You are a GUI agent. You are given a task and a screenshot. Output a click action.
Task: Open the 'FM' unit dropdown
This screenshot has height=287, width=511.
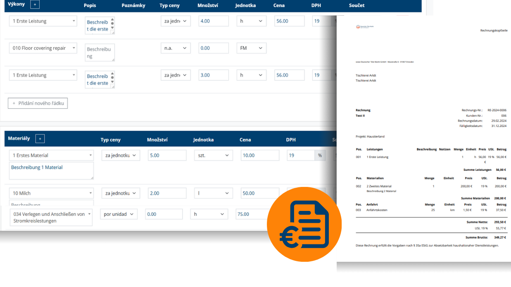tap(252, 48)
